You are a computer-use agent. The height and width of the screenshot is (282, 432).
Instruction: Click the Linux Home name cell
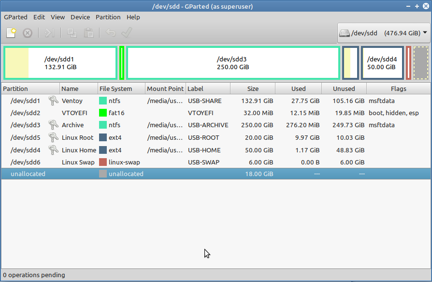[x=79, y=150]
